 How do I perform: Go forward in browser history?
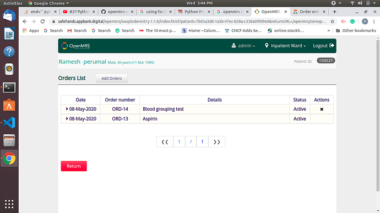pos(34,21)
